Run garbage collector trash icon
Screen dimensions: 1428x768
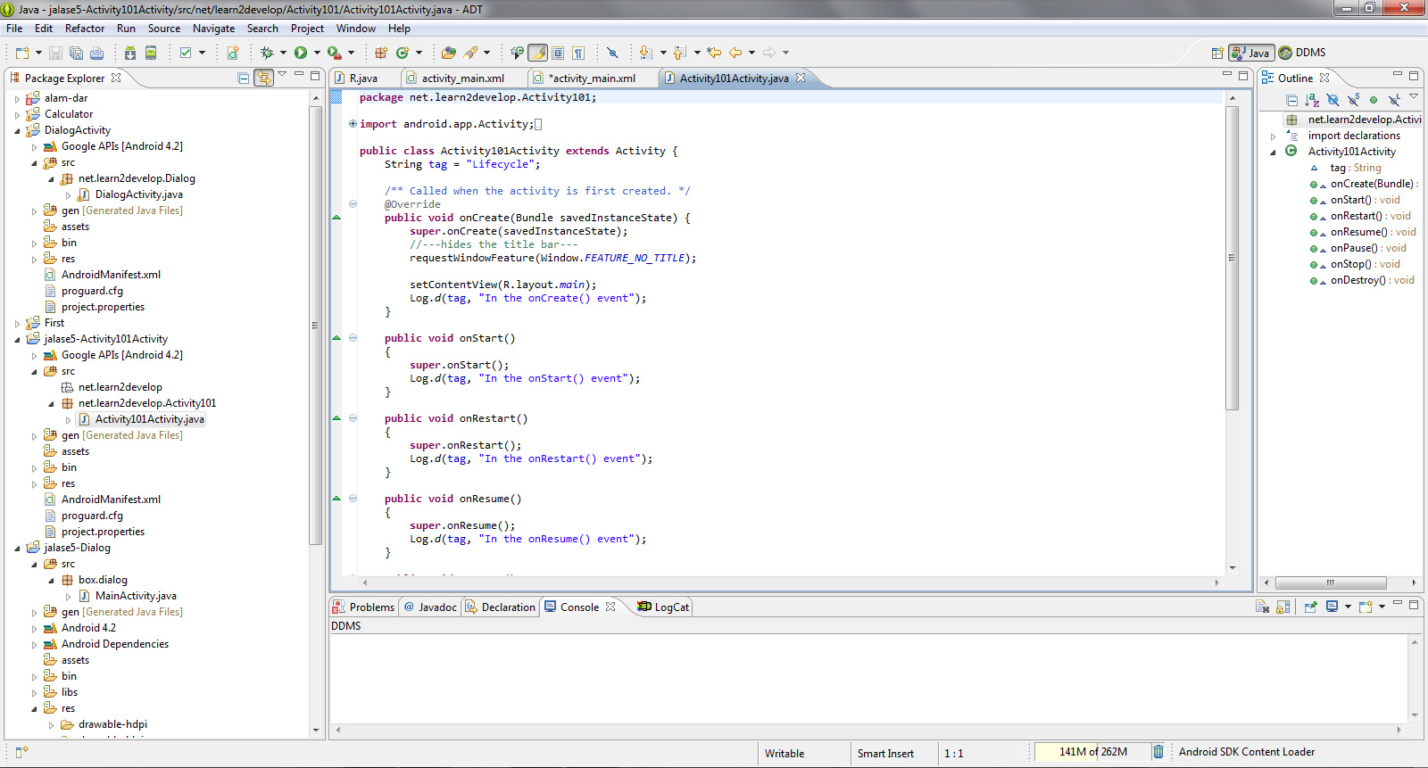[x=1158, y=752]
